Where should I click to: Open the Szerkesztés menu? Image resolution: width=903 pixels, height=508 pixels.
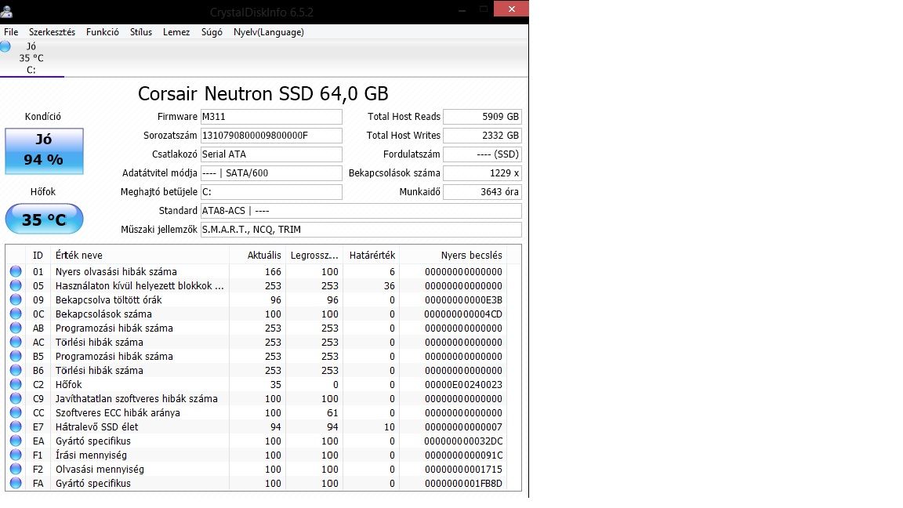(x=52, y=32)
